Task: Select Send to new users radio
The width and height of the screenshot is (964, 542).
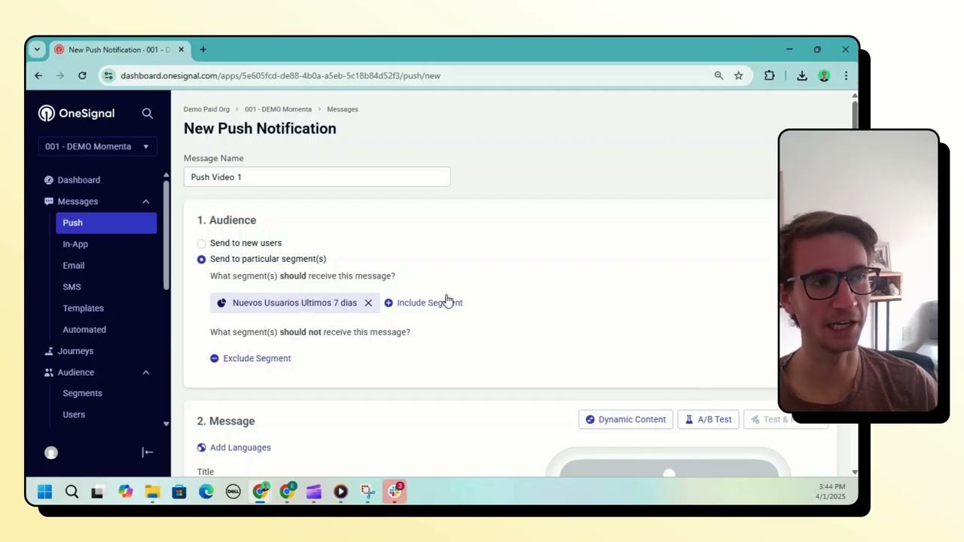Action: click(201, 243)
